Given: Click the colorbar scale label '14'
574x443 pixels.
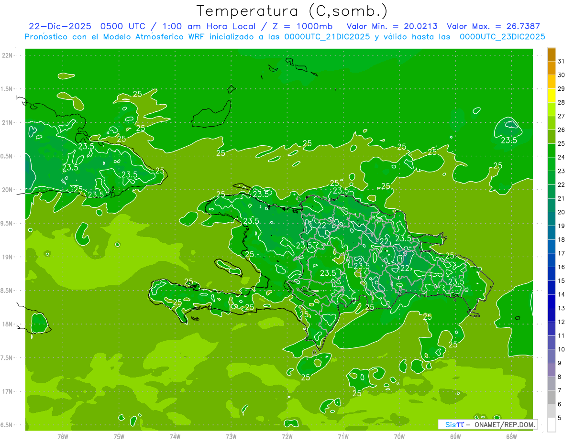Looking at the screenshot, I should click(x=562, y=294).
